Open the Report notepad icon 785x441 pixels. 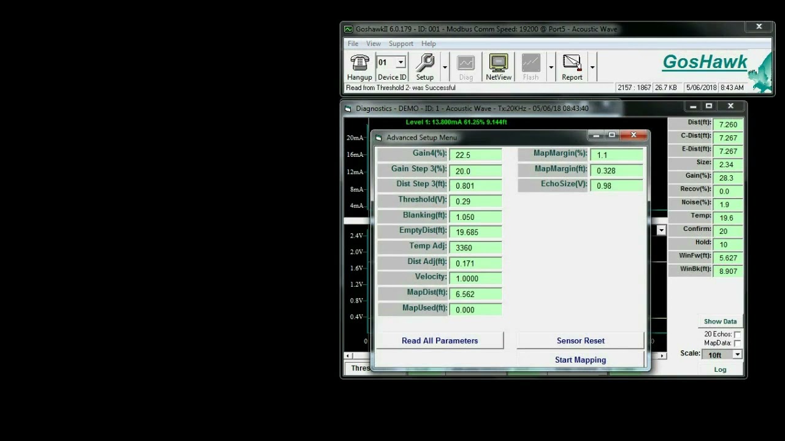tap(572, 62)
